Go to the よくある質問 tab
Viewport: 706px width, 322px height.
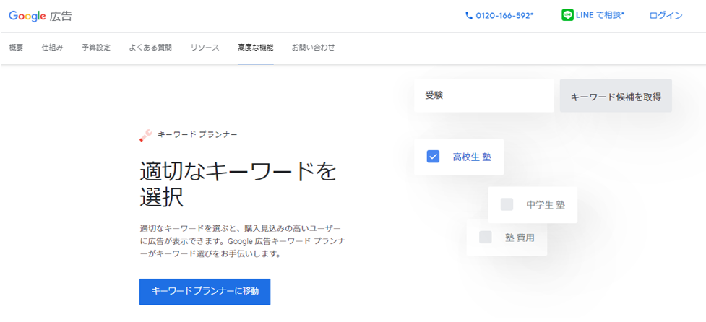[x=150, y=47]
